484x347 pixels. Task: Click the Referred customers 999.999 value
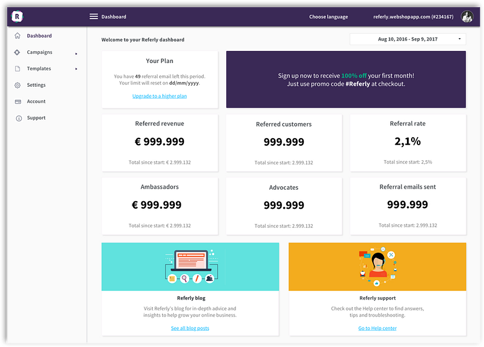point(284,142)
